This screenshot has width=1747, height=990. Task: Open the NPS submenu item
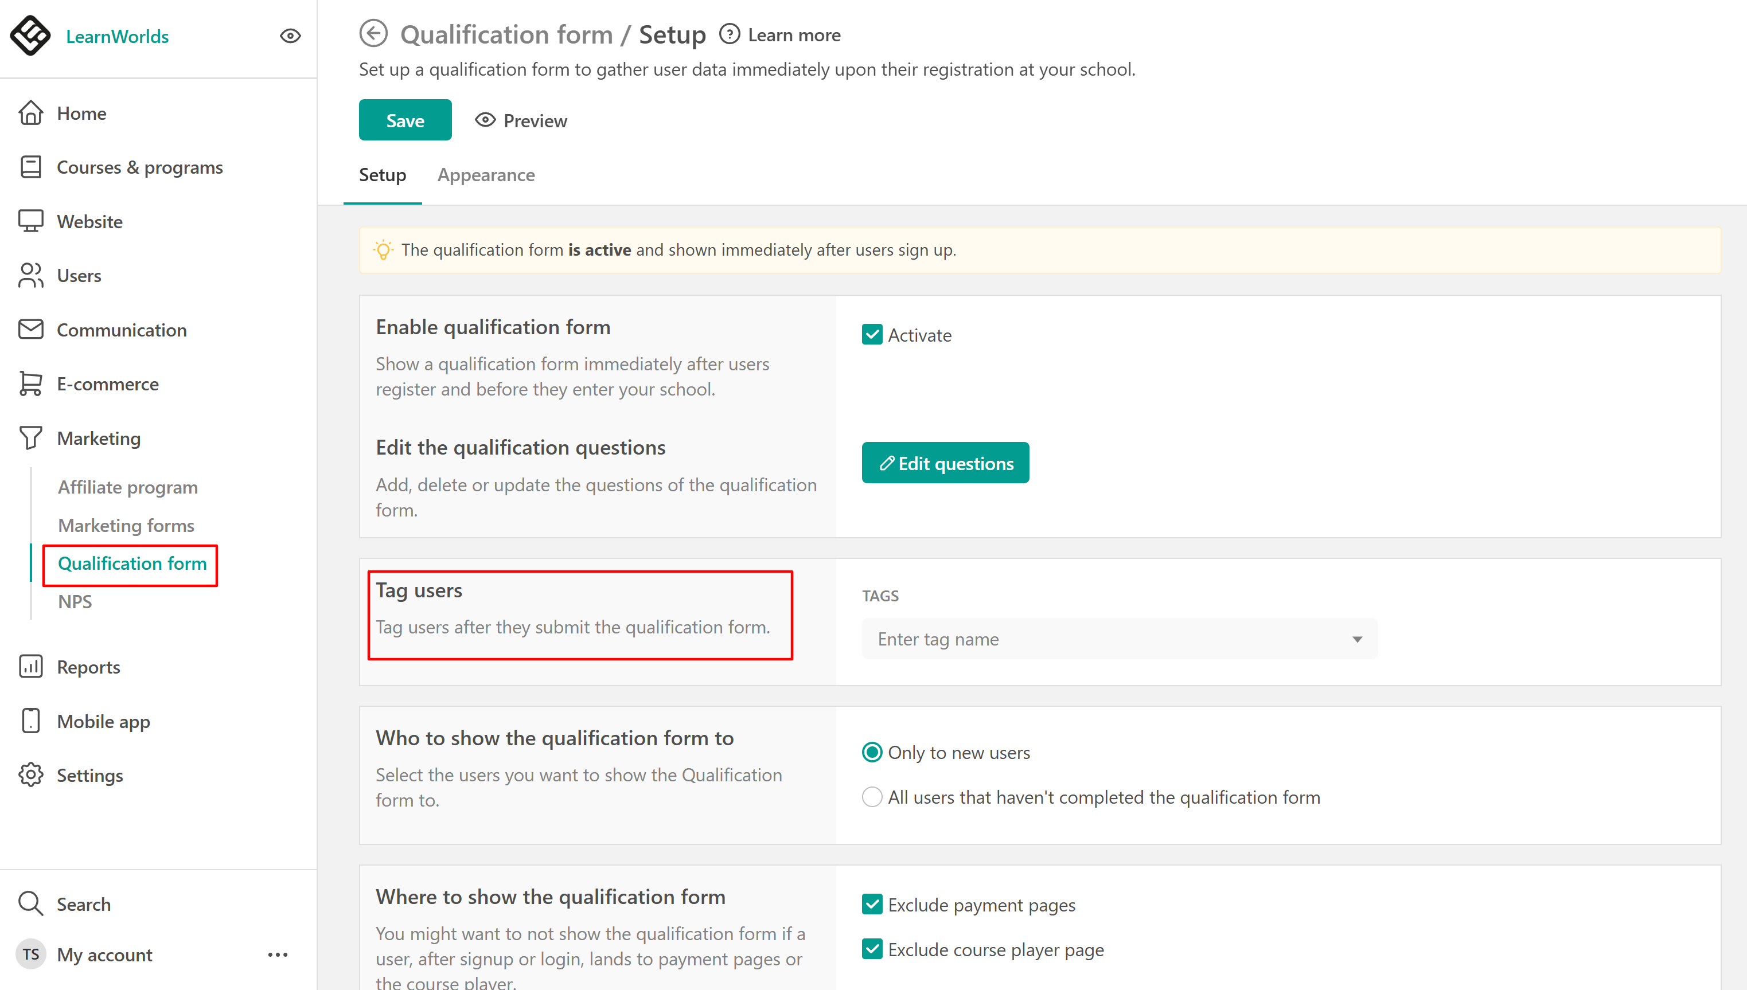pos(75,602)
